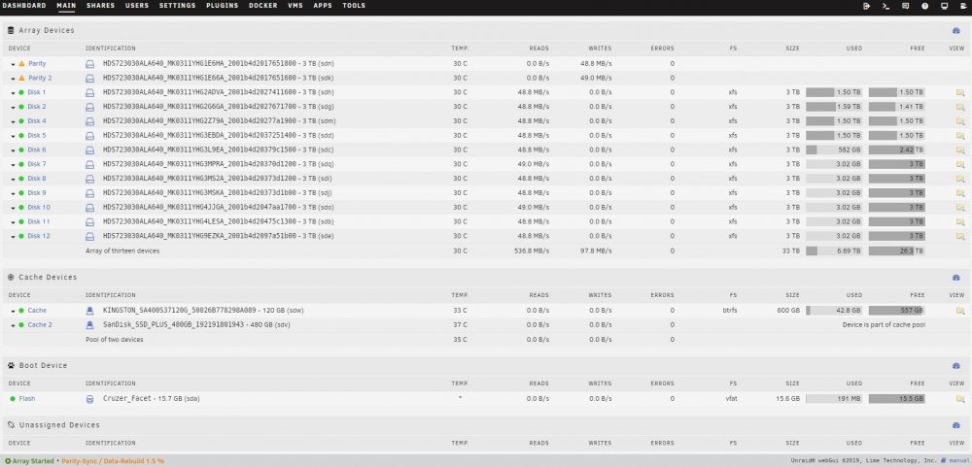
Task: Open the dropdown arrow next to Disk 7
Action: pos(13,165)
